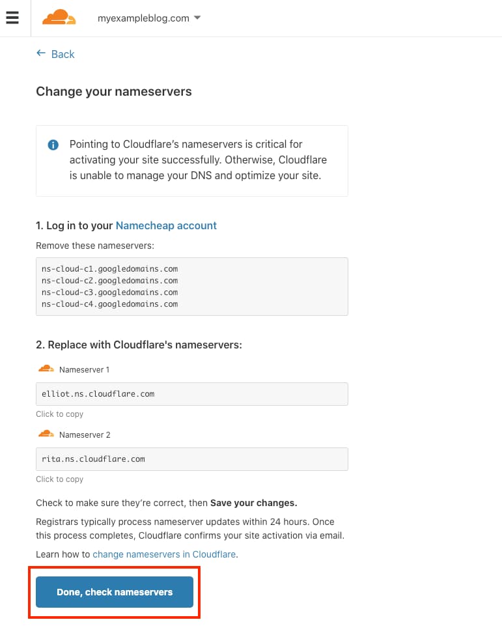
Task: Click the back arrow icon
Action: [41, 53]
